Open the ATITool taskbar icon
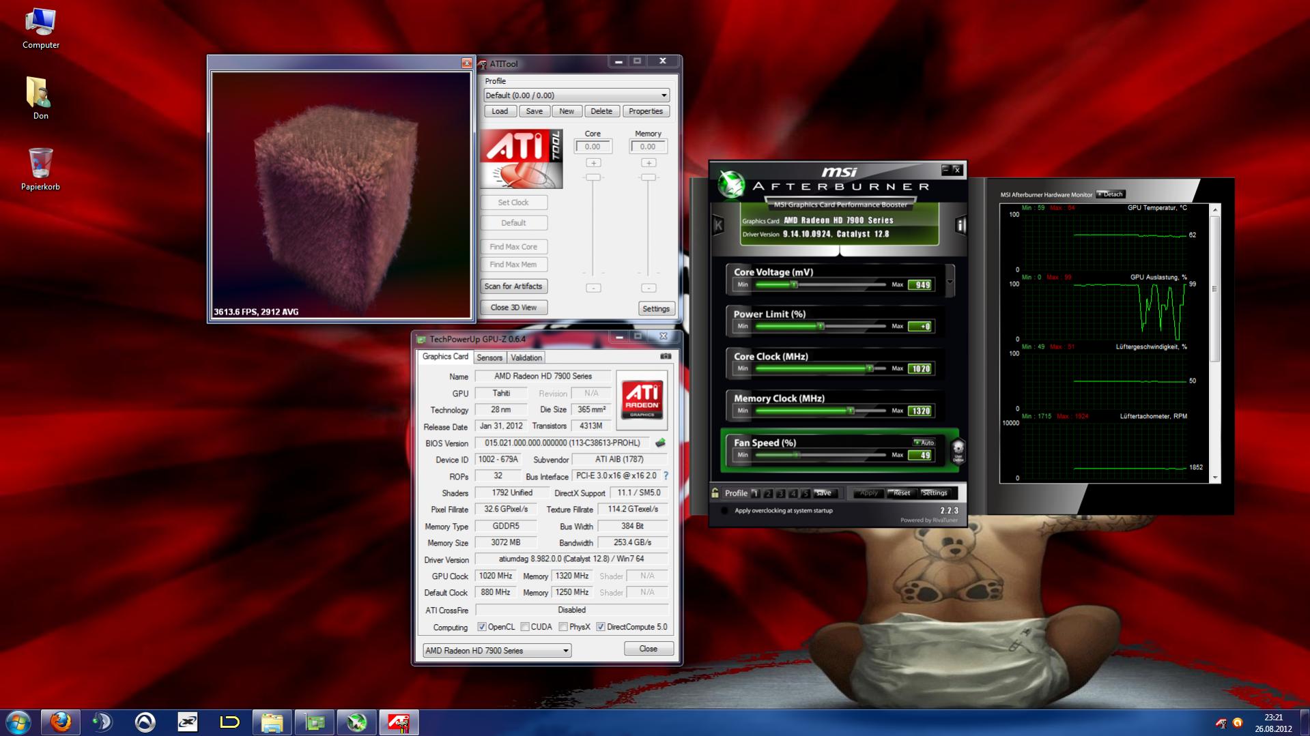 click(399, 722)
